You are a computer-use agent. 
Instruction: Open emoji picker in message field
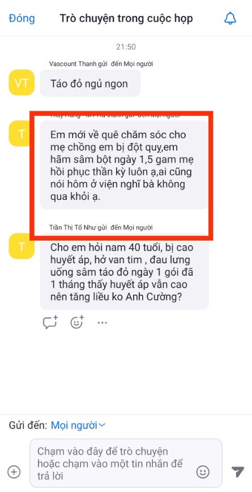point(203,472)
